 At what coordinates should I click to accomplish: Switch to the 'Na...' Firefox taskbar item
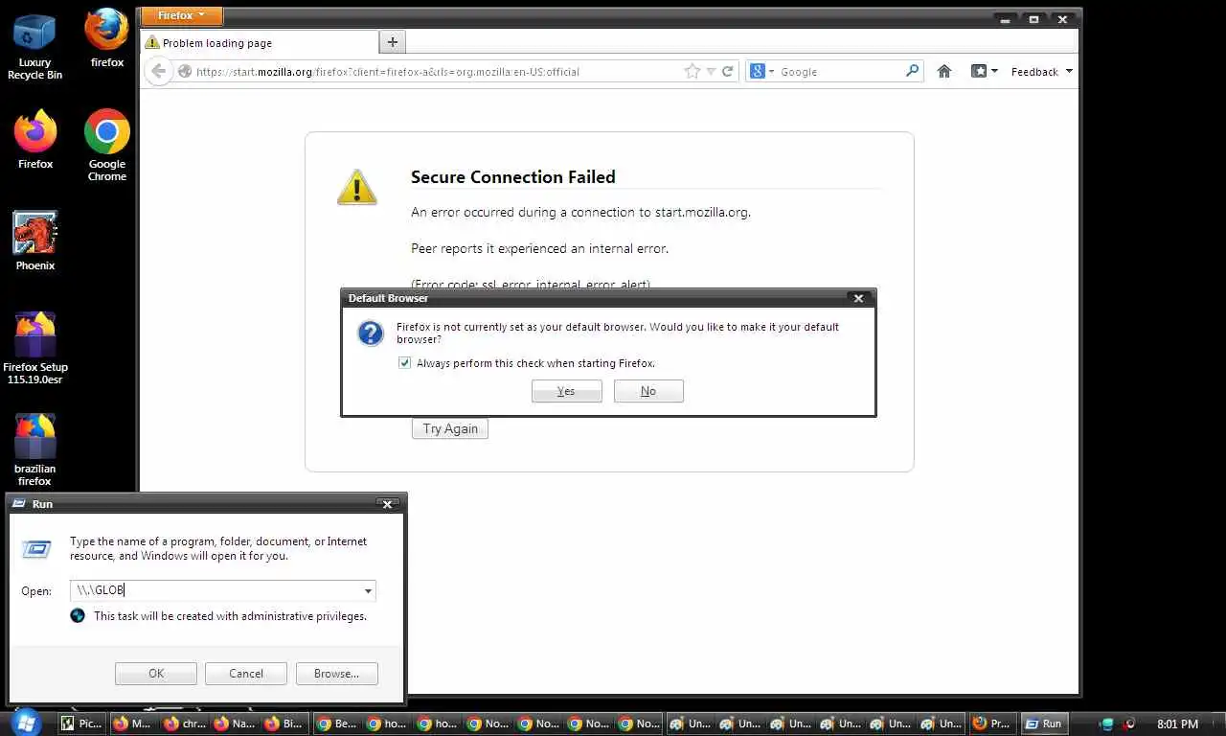(x=236, y=724)
